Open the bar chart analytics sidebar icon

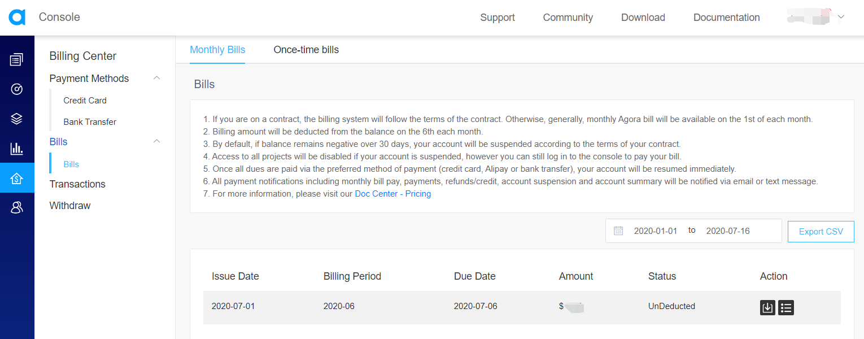17,149
